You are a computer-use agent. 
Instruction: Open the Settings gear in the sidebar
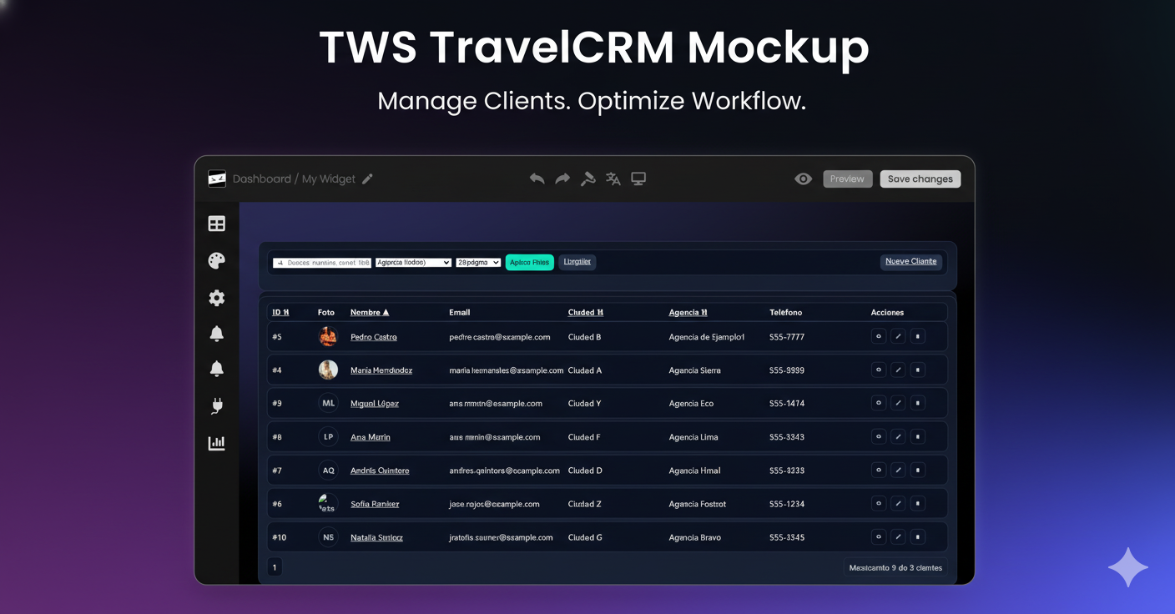[x=216, y=297]
